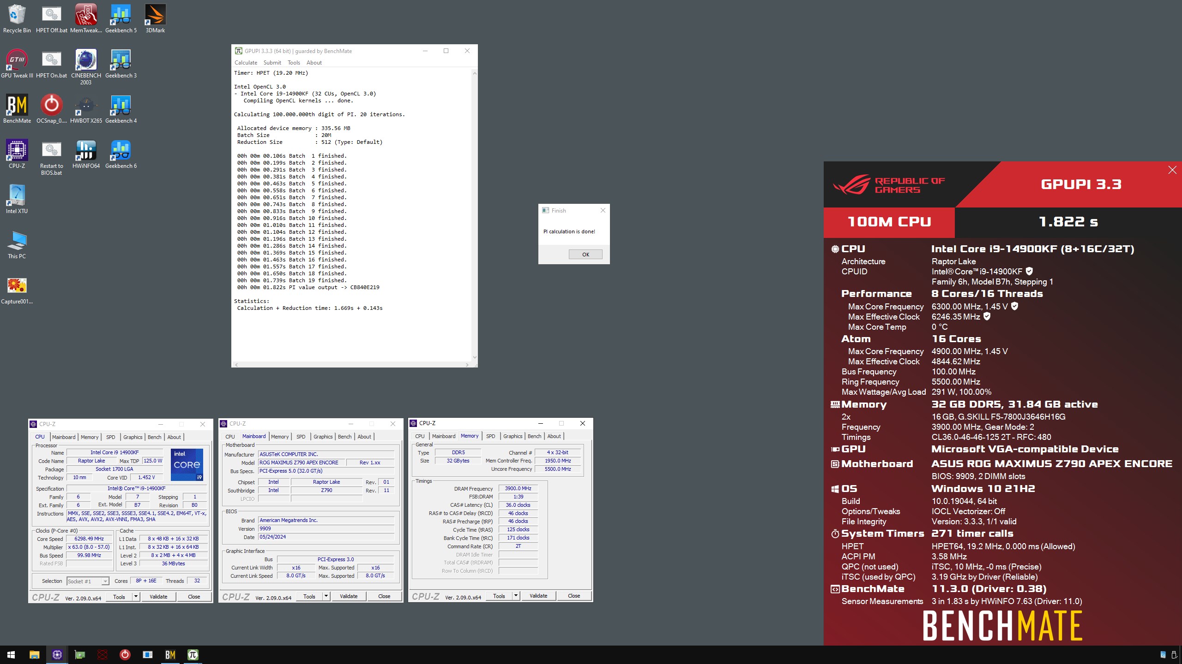This screenshot has height=664, width=1182.
Task: Select the HWiNFO64 desktop icon
Action: pos(86,154)
